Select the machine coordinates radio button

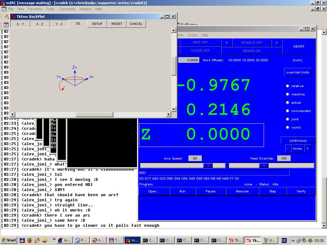click(x=287, y=94)
